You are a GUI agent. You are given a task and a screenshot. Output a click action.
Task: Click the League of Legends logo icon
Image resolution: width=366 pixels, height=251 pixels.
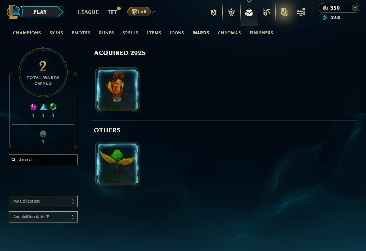[x=13, y=12]
